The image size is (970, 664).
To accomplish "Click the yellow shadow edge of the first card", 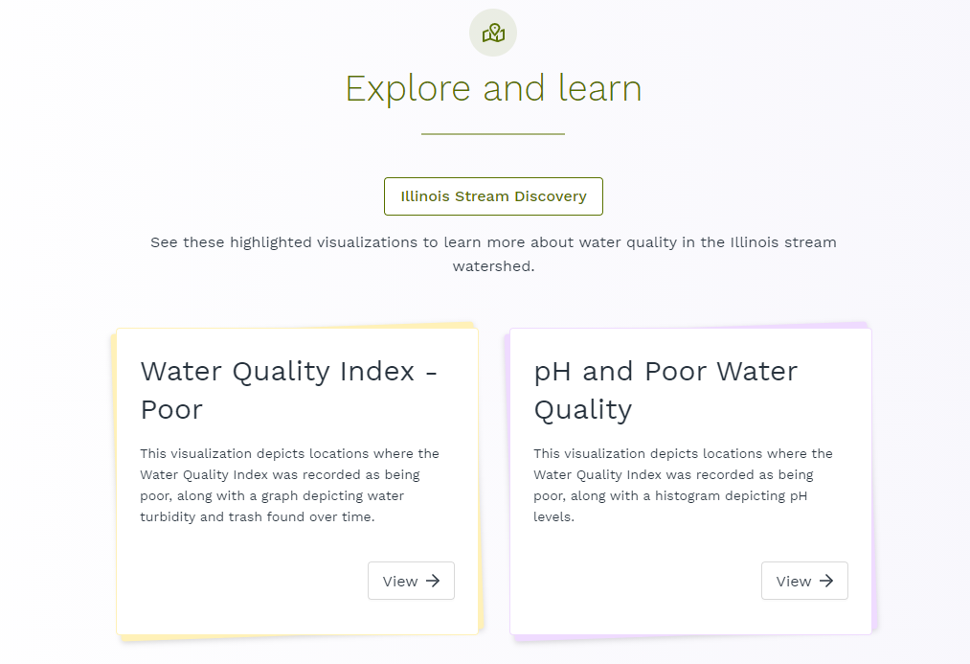I will coord(112,479).
